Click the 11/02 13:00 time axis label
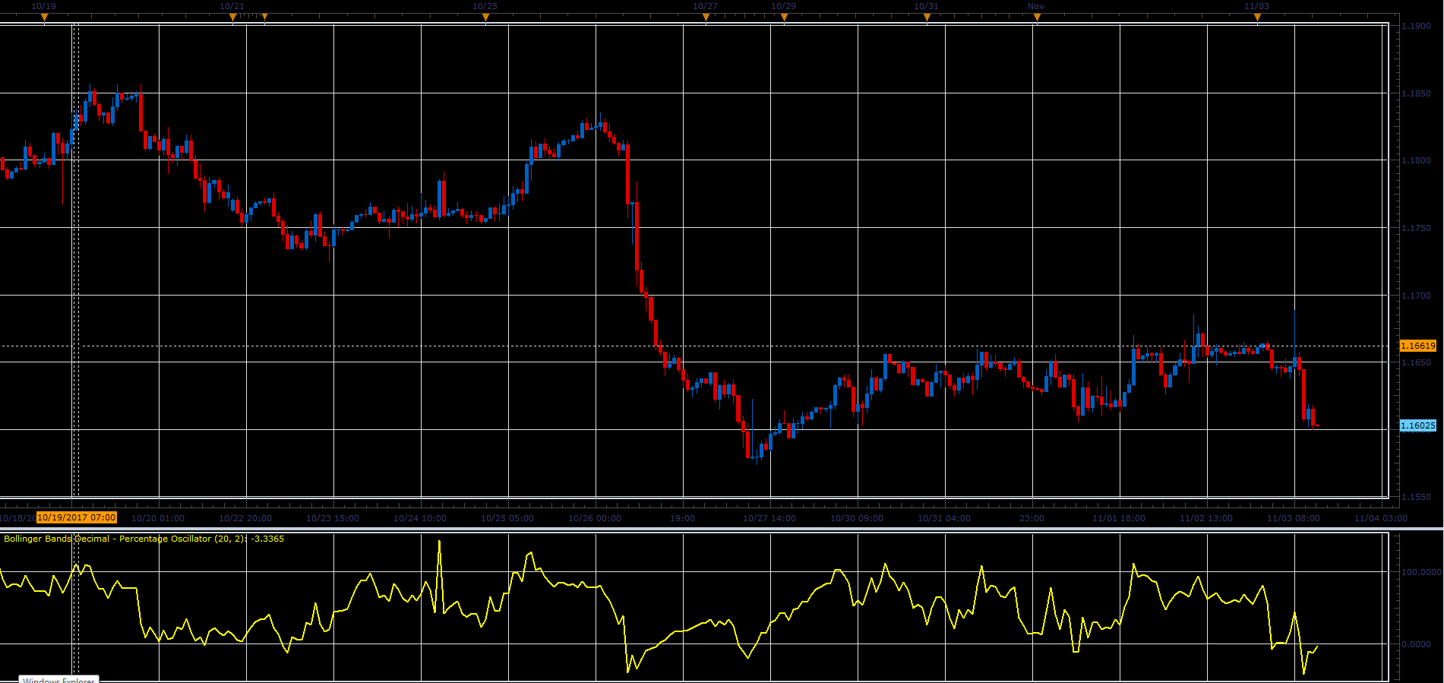The image size is (1444, 683). (1206, 518)
